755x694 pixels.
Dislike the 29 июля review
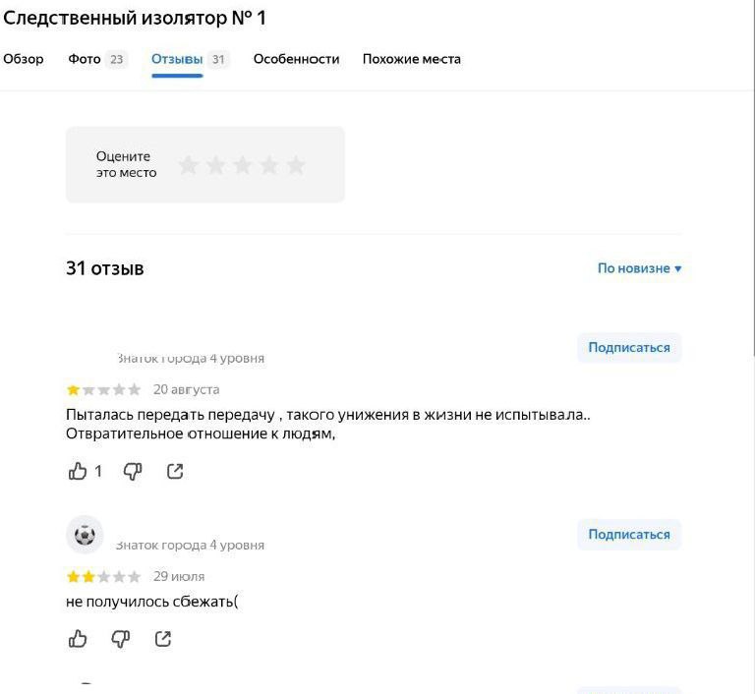[x=121, y=640]
